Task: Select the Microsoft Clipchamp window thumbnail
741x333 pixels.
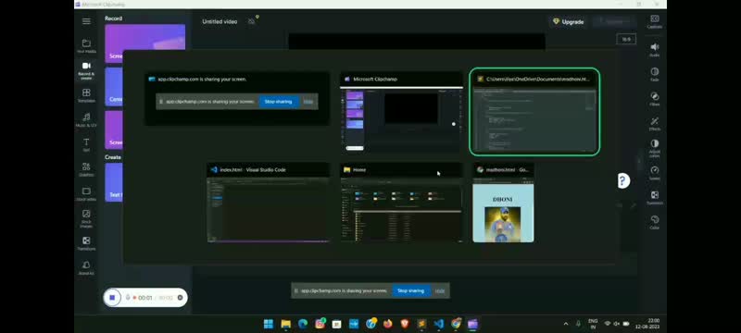Action: (401, 113)
